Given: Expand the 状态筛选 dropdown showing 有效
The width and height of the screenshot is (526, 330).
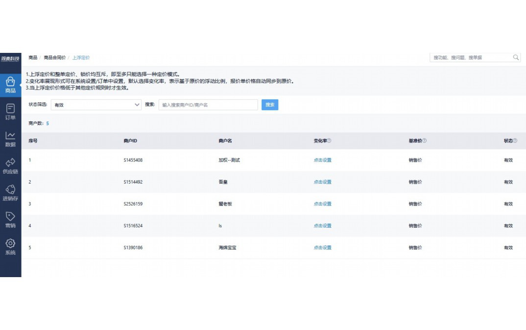Looking at the screenshot, I should (x=96, y=105).
